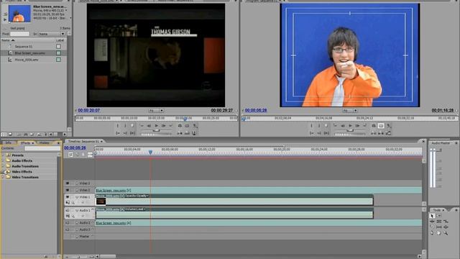Select Blue Screen_new.wmv in Project panel

[x=30, y=53]
